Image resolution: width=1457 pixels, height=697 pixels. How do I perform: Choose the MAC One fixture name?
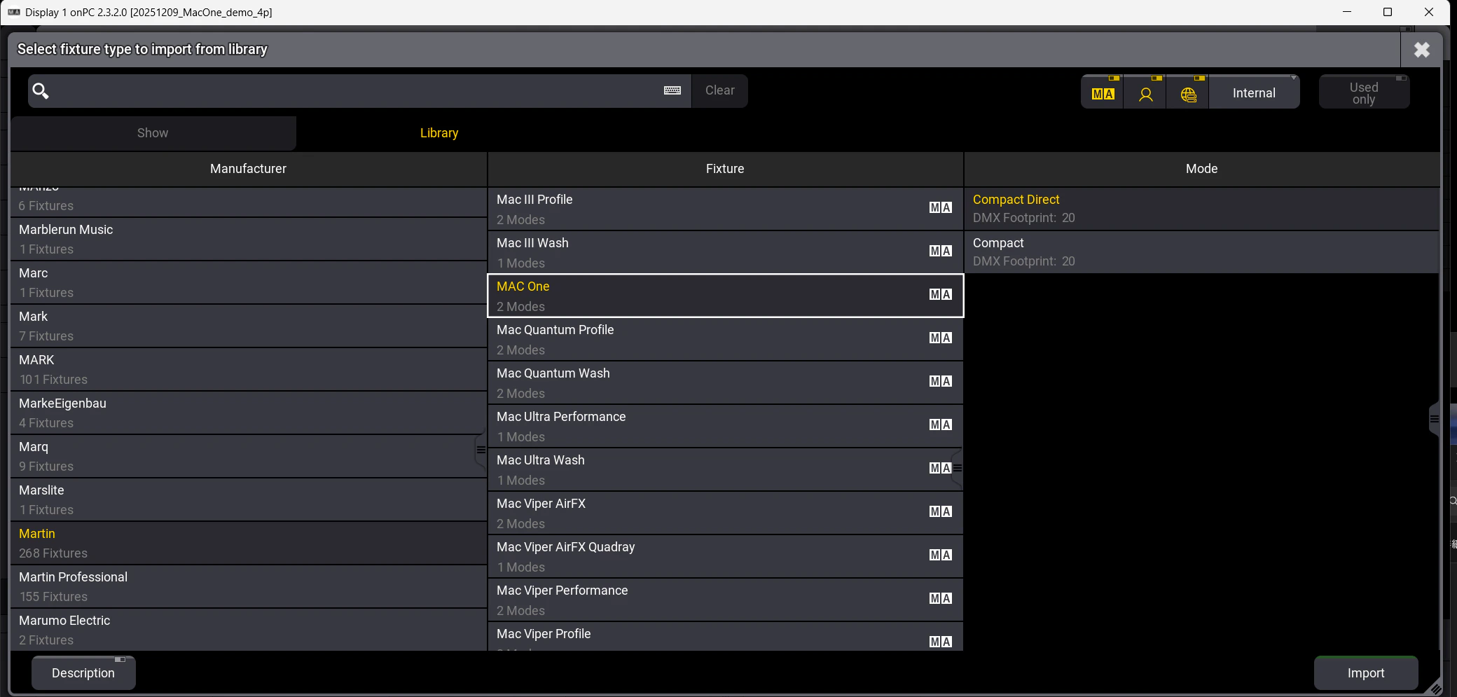click(523, 287)
